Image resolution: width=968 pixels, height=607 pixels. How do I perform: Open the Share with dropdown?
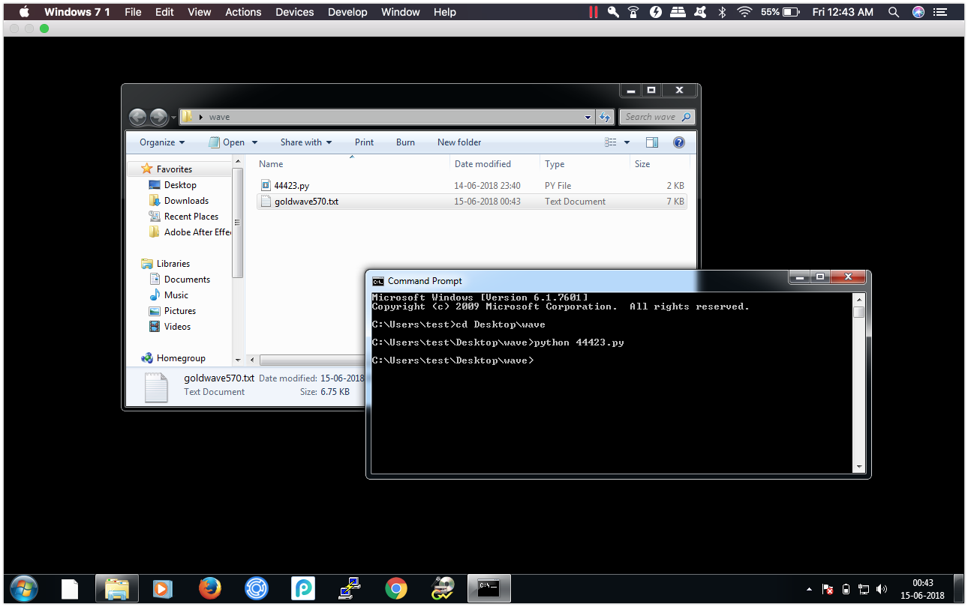306,142
